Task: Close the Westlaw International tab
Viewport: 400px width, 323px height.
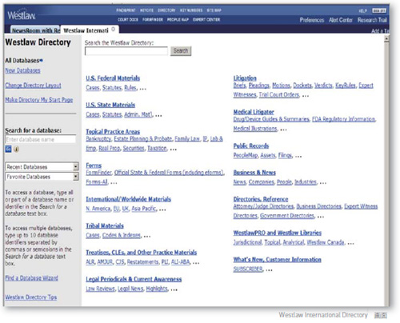Action: (114, 29)
